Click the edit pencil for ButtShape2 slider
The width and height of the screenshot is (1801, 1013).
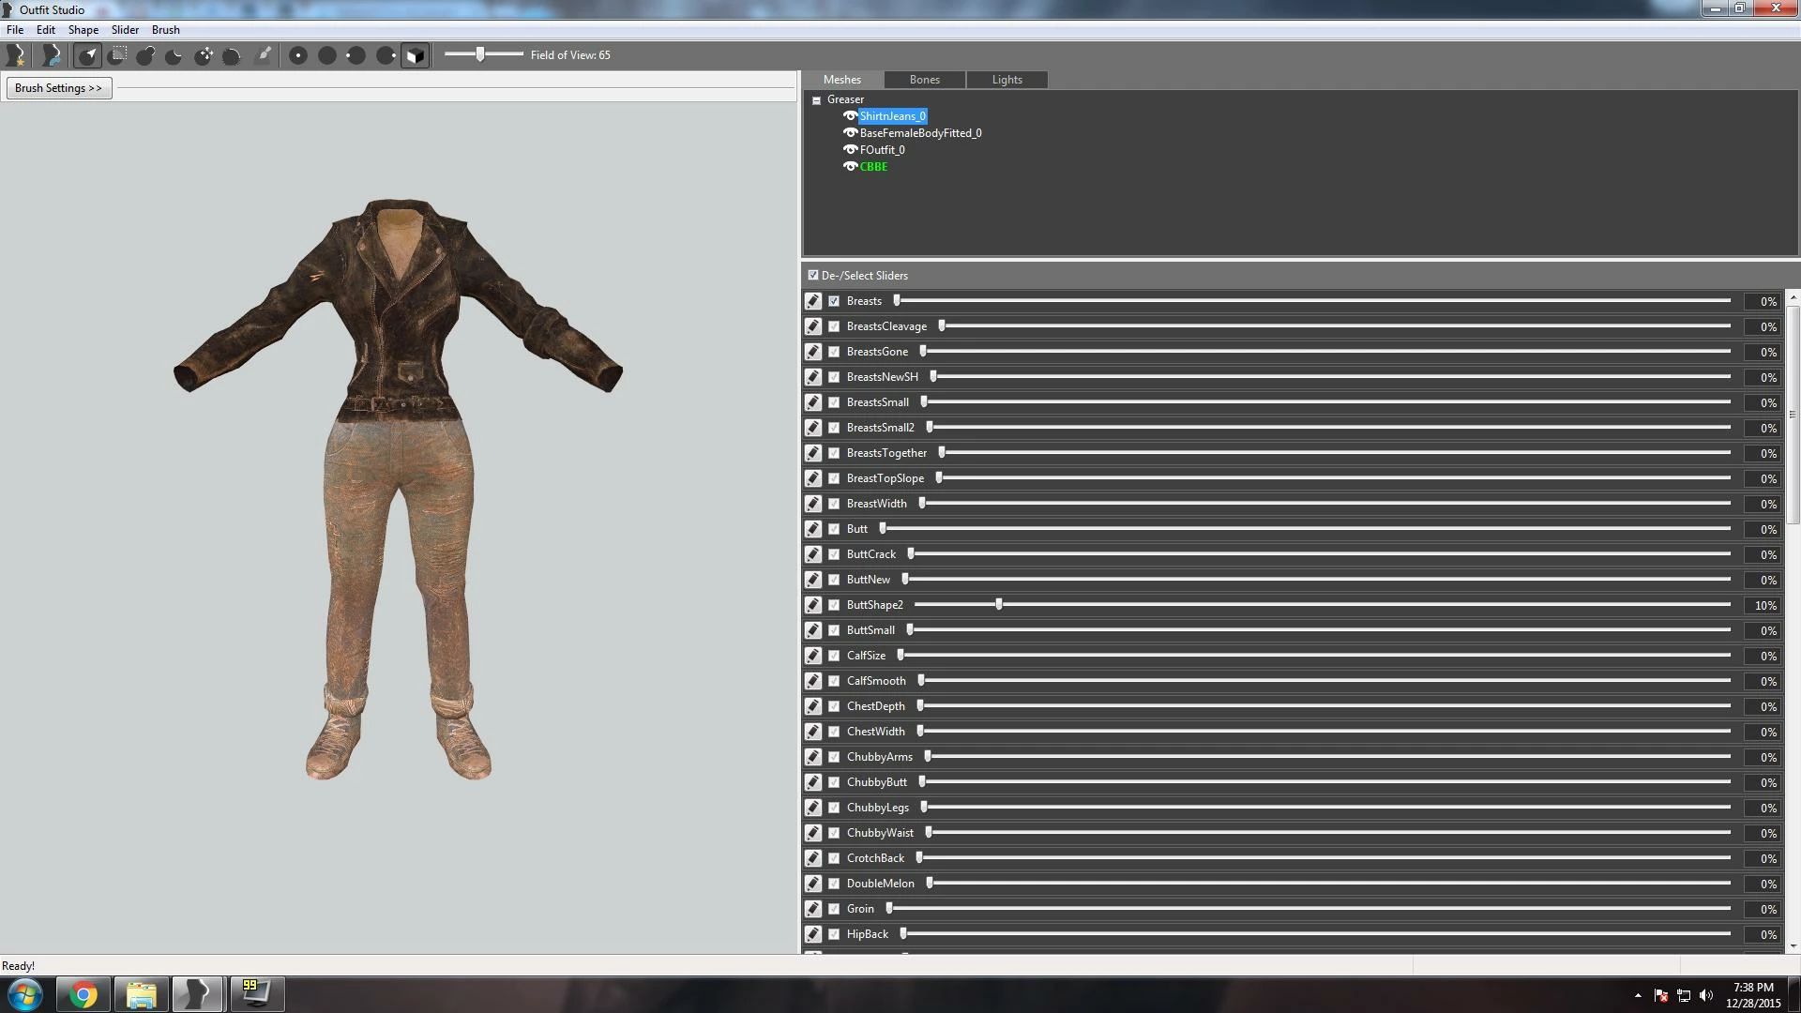813,605
